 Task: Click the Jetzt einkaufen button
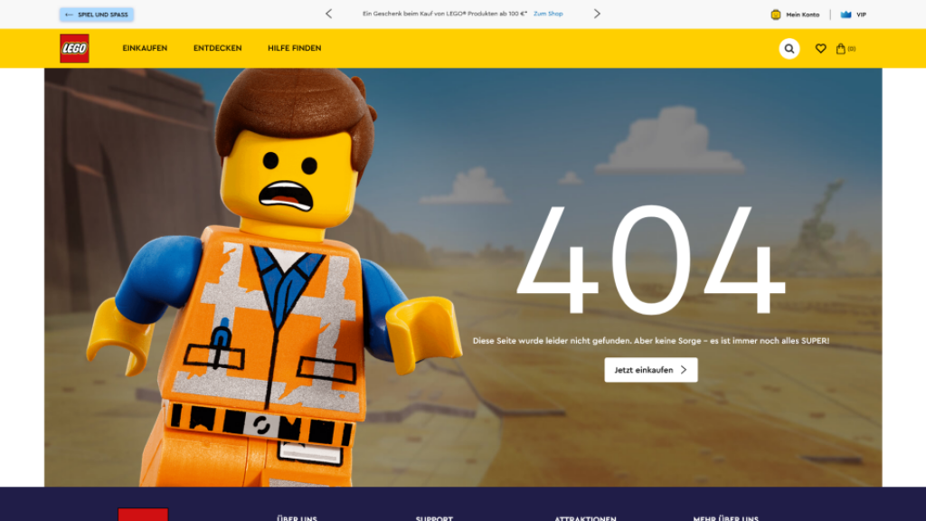(651, 370)
